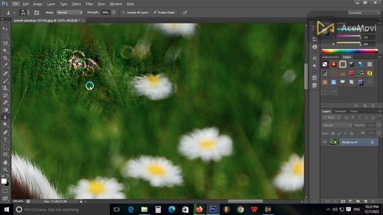Select the Magic Wand tool
The width and height of the screenshot is (383, 215).
click(x=5, y=51)
